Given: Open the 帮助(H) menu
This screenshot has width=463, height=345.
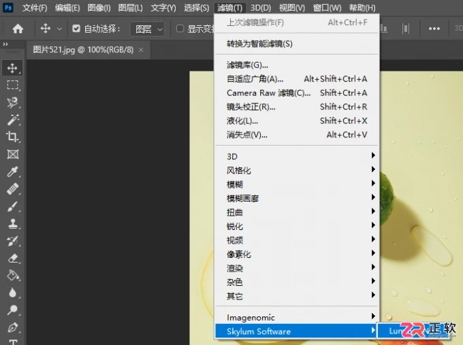Looking at the screenshot, I should pos(362,7).
